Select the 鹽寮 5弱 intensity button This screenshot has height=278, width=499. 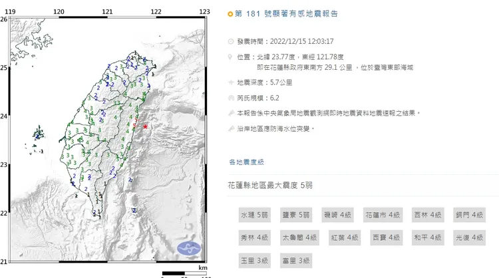tap(296, 215)
